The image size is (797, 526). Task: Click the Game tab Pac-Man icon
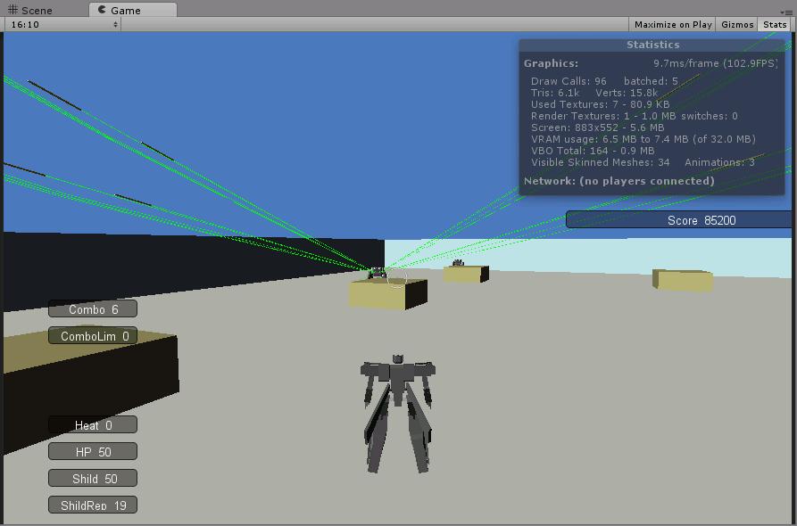click(x=102, y=10)
